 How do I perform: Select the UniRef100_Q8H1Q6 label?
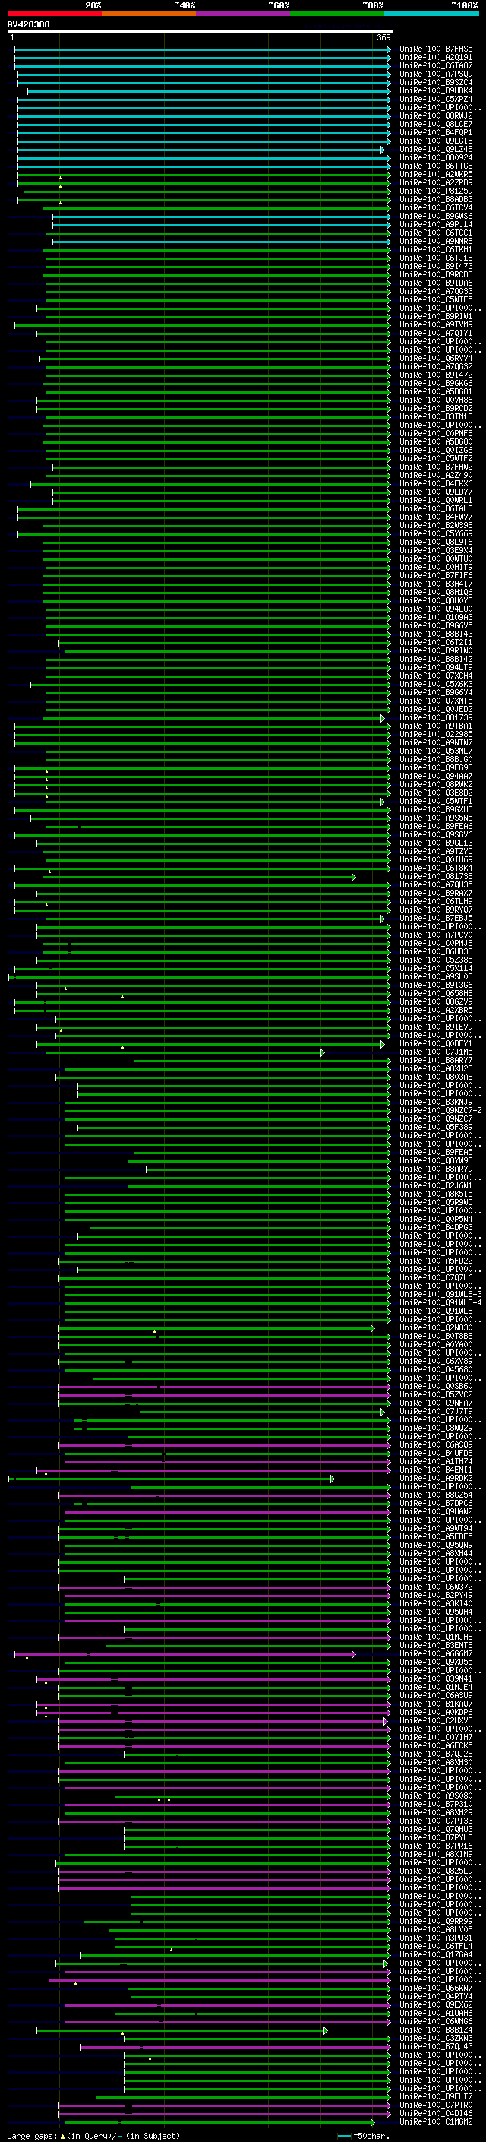436,592
